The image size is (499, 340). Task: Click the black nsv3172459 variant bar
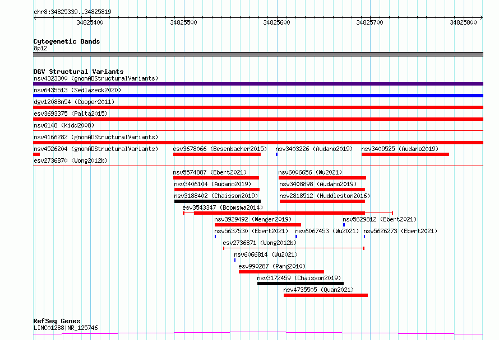pos(301,284)
